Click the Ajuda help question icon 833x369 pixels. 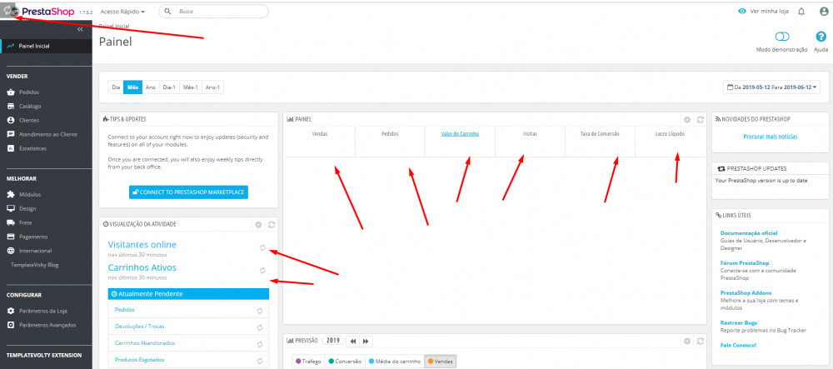click(821, 37)
